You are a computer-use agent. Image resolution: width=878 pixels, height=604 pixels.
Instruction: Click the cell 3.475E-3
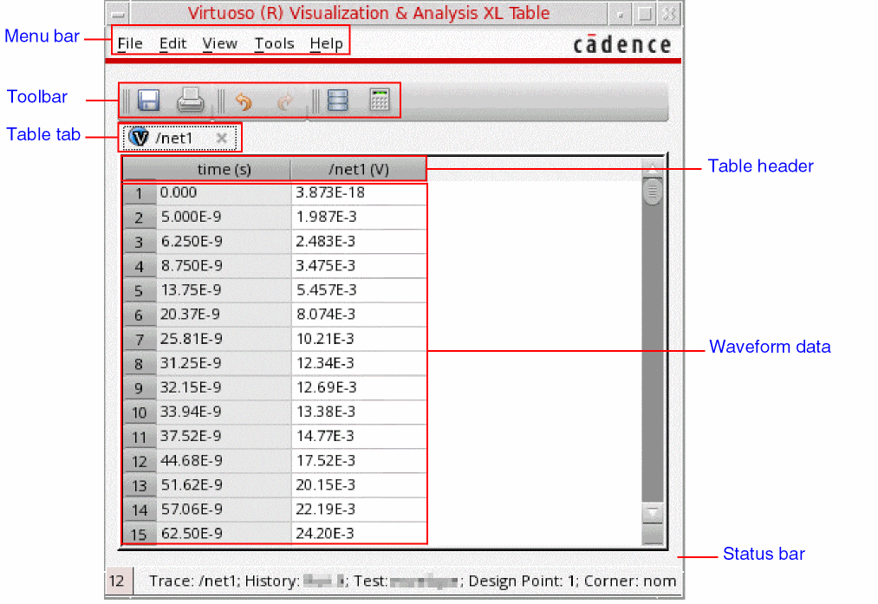click(359, 266)
